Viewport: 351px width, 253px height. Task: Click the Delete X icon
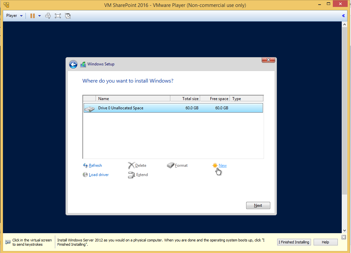coord(131,165)
